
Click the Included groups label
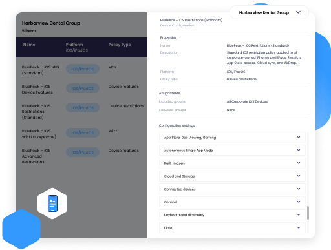(x=172, y=101)
